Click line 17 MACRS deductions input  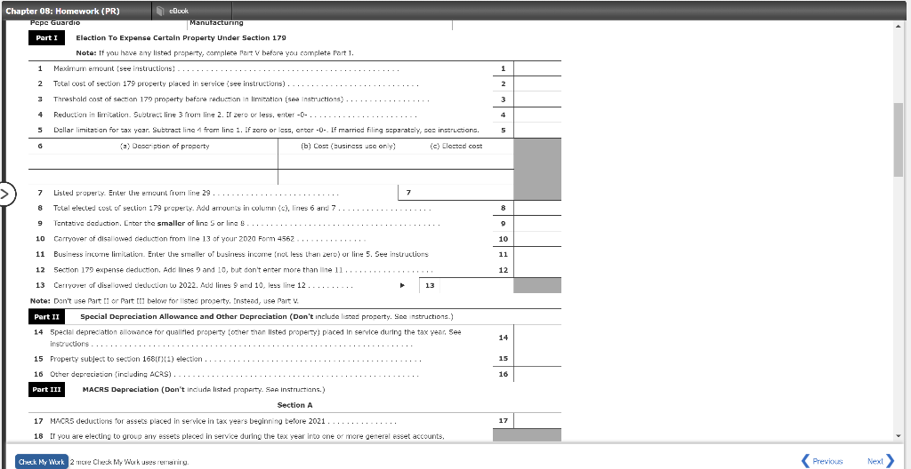pyautogui.click(x=537, y=421)
